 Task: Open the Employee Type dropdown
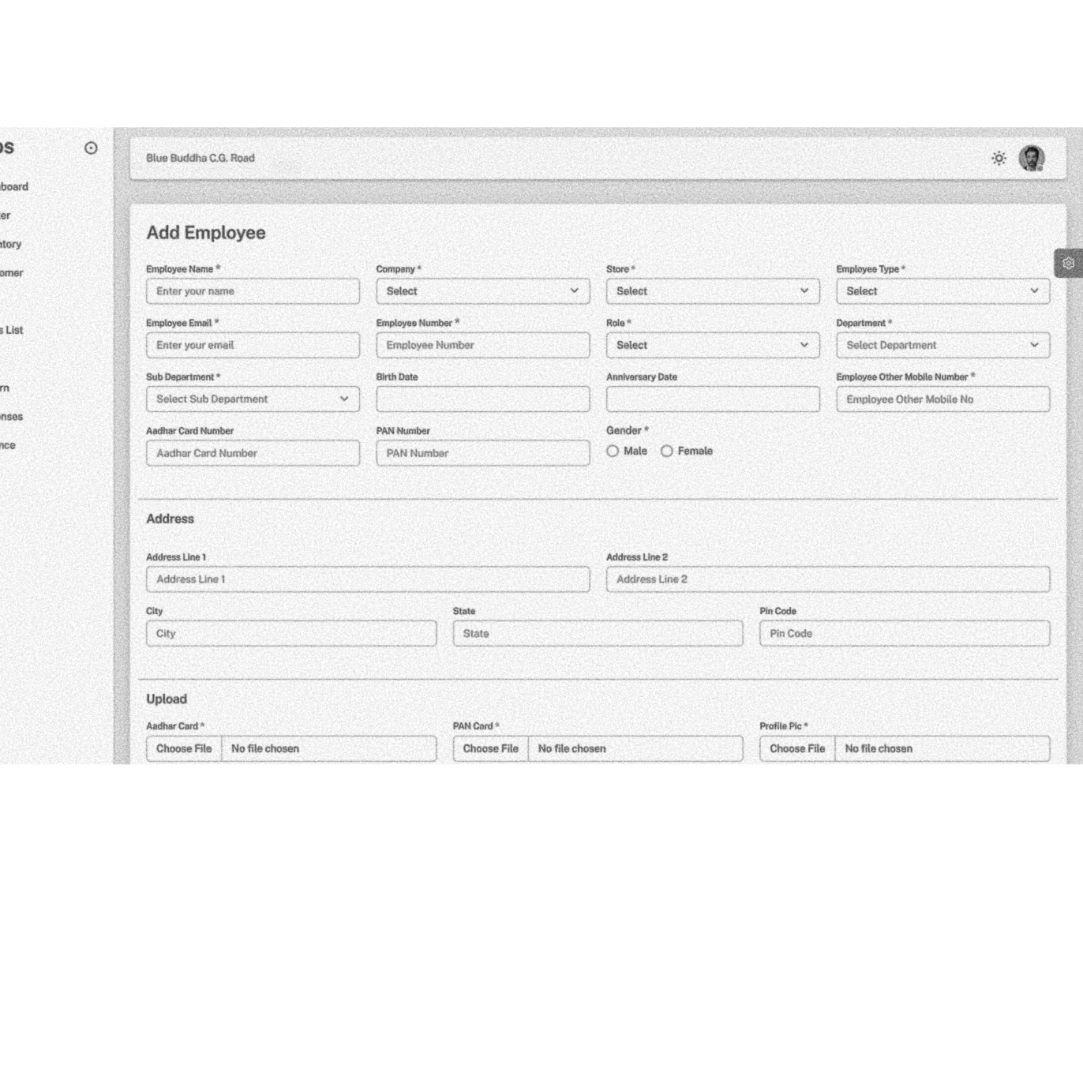942,291
